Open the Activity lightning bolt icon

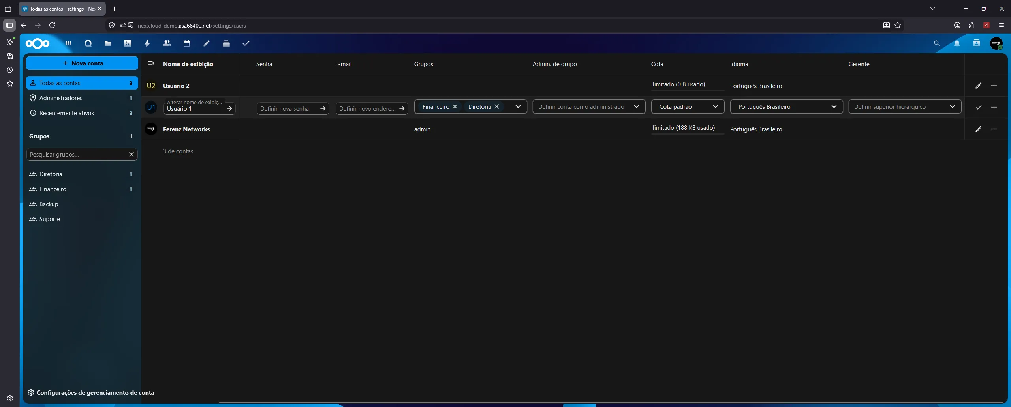tap(147, 43)
